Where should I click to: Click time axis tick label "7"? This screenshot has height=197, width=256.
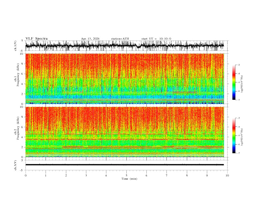point(167,175)
